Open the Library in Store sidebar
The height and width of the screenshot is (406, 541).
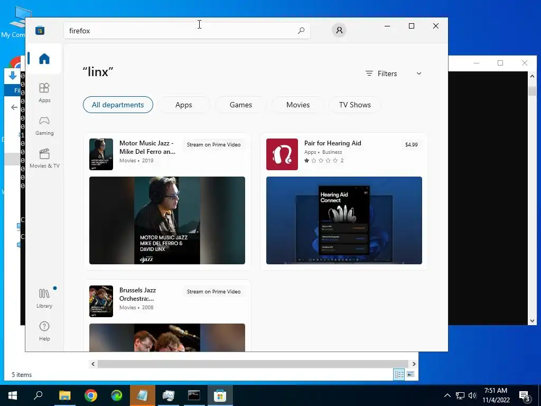pyautogui.click(x=44, y=298)
